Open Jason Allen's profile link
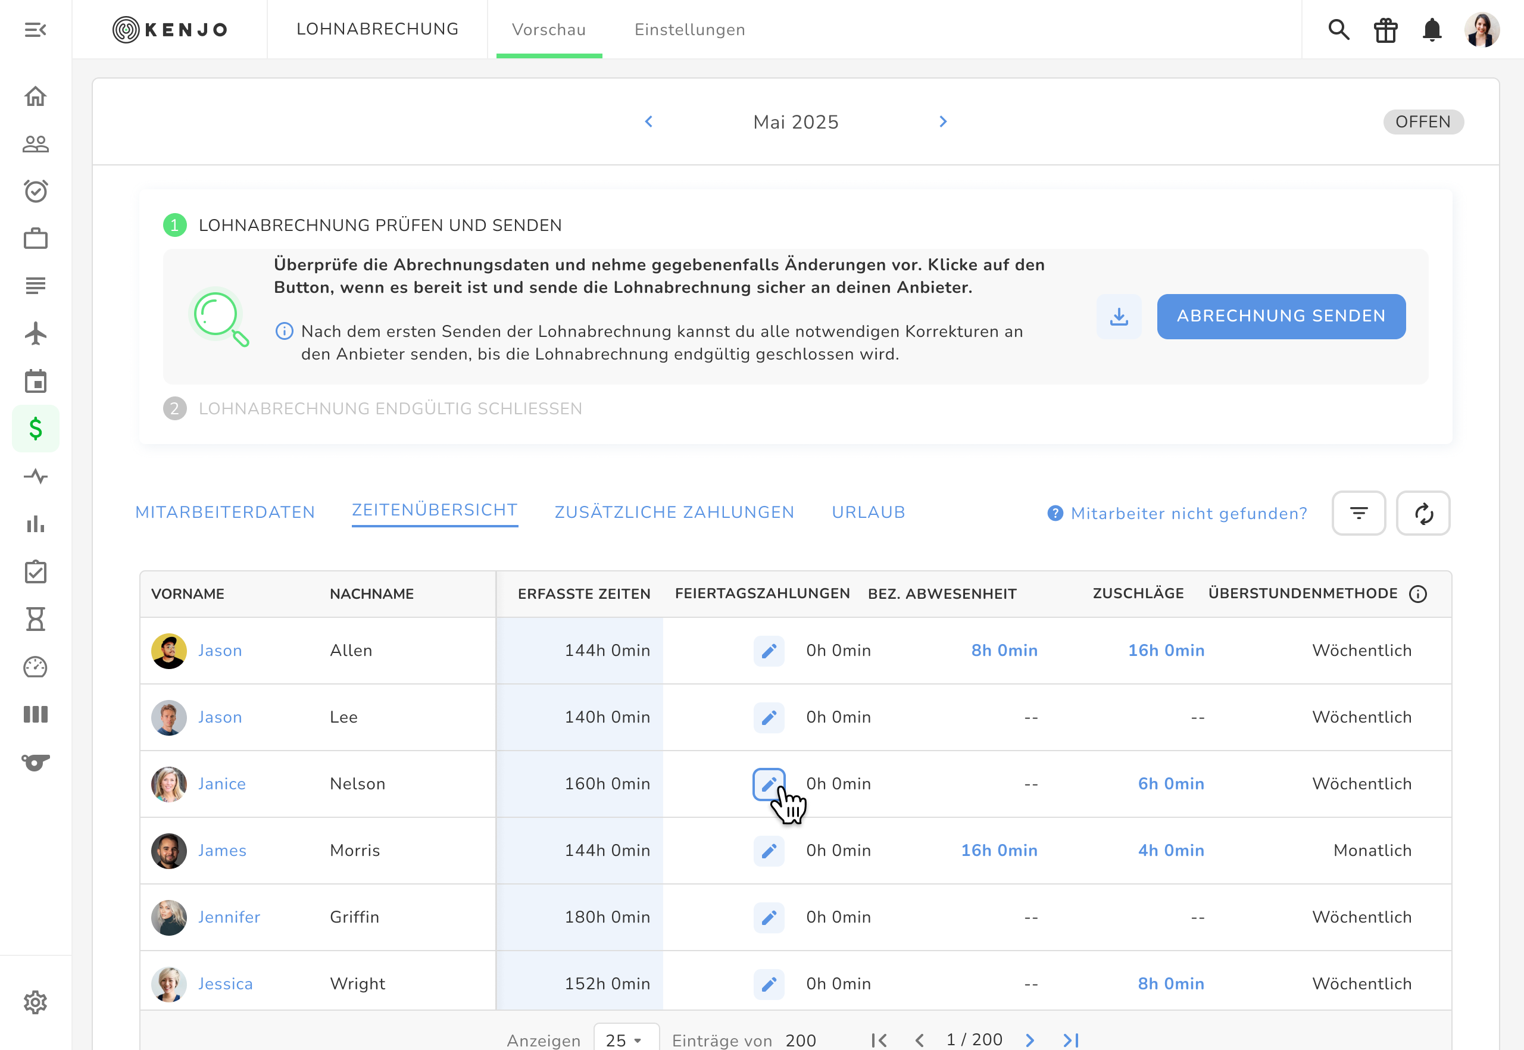1524x1050 pixels. pos(220,651)
